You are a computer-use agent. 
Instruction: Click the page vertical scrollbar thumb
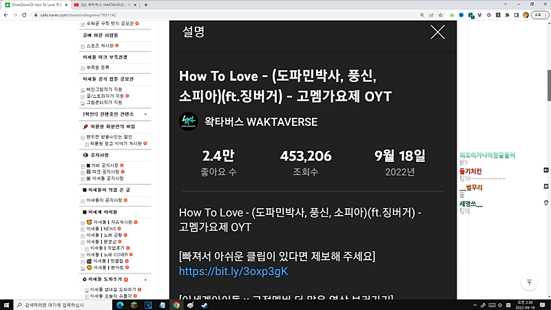pos(549,85)
